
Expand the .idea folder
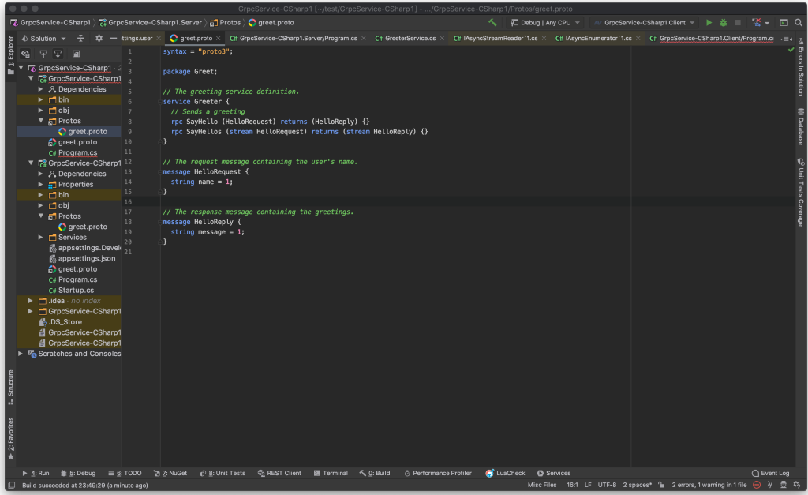click(31, 301)
